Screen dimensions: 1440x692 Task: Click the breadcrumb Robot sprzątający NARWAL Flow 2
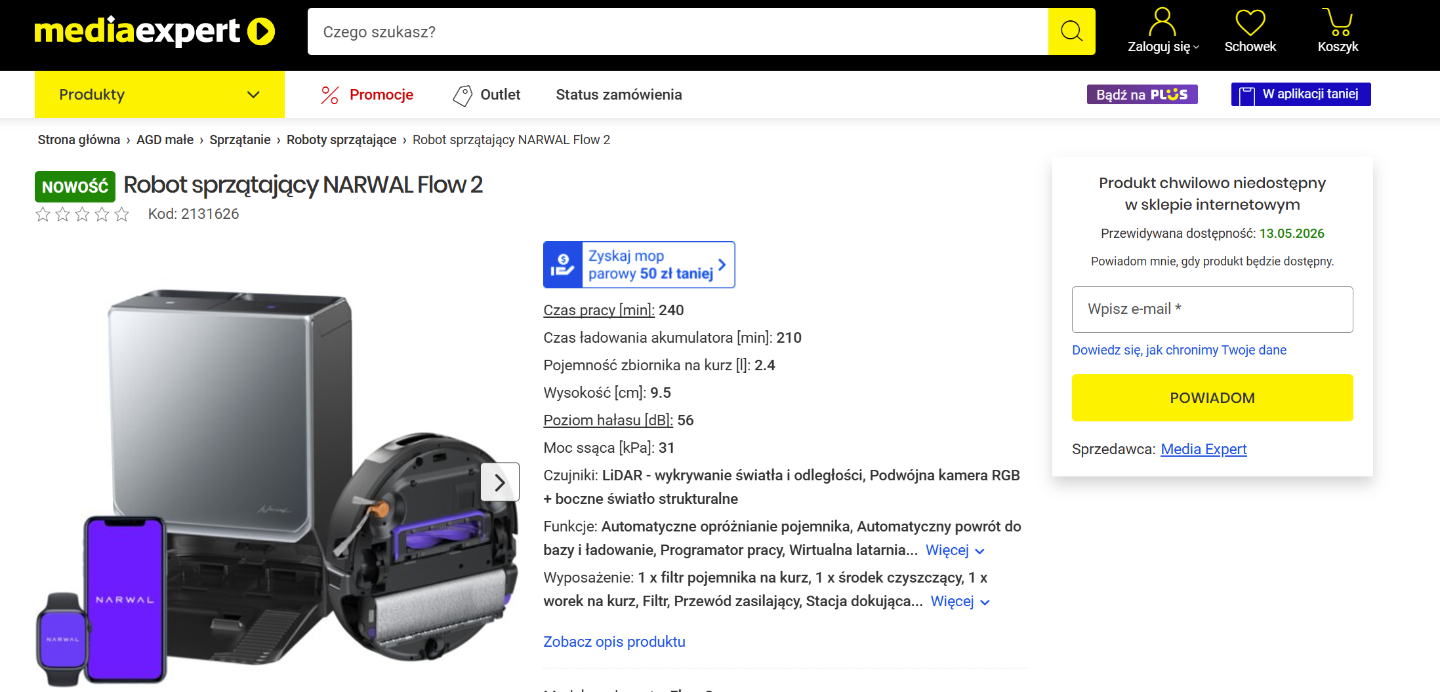[511, 140]
